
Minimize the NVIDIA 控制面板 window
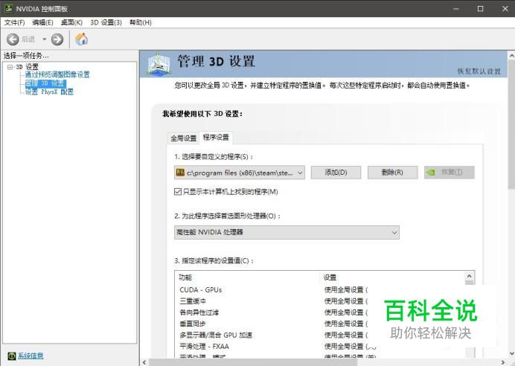coord(456,8)
